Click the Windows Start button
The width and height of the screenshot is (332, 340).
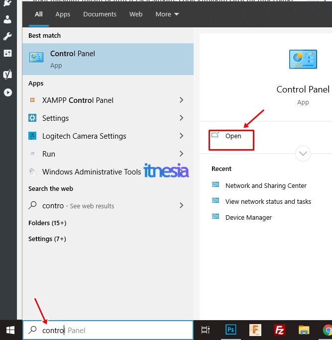(x=10, y=330)
